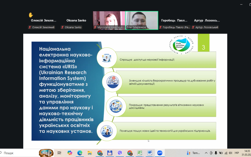The width and height of the screenshot is (251, 157).
Task: Open File Explorer from the taskbar
Action: click(x=90, y=153)
